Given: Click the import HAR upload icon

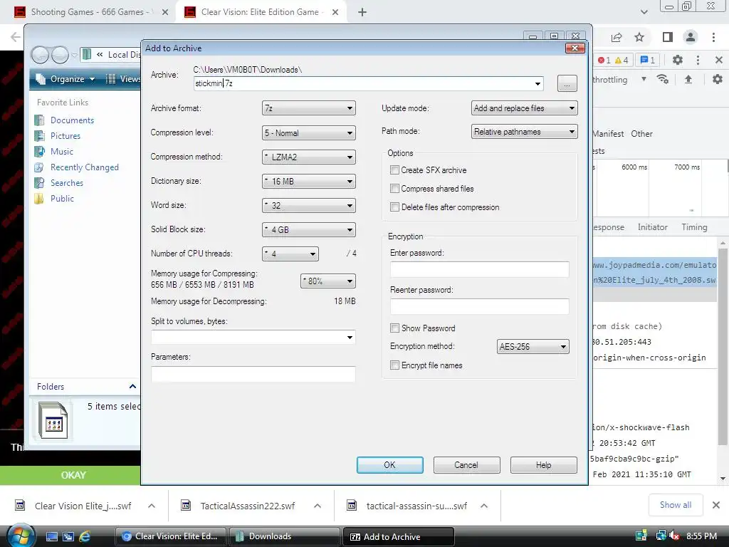Looking at the screenshot, I should [688, 80].
